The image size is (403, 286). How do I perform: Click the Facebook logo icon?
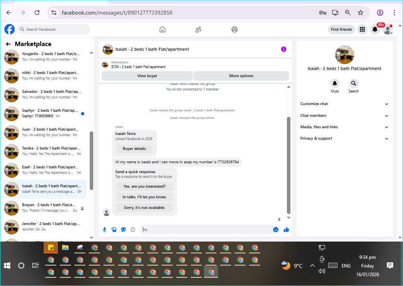coord(9,29)
